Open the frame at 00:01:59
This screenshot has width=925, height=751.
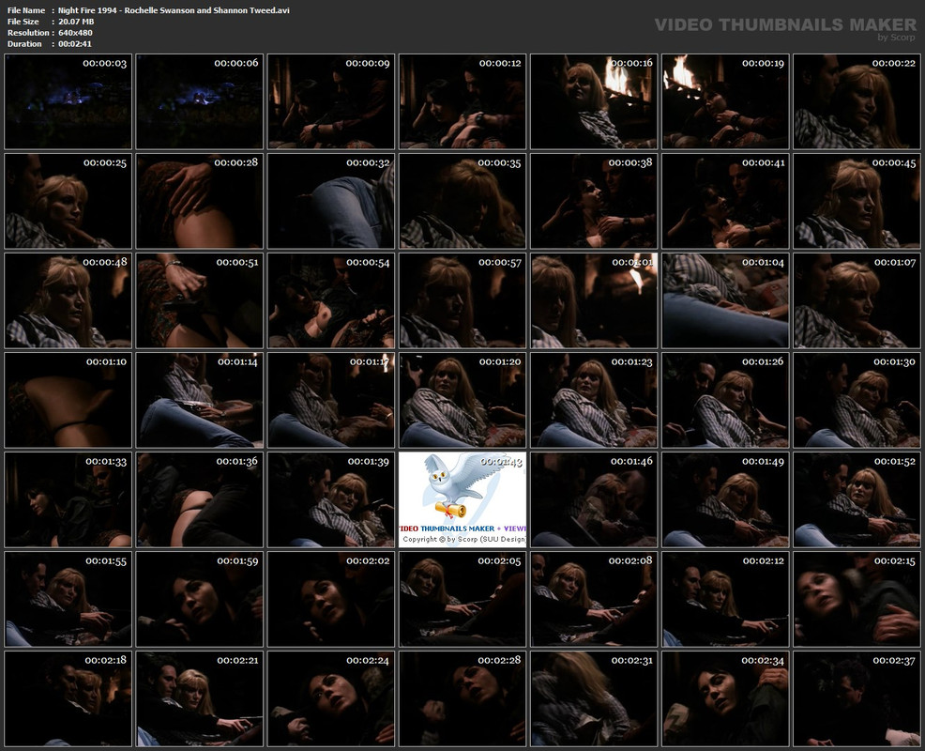click(200, 599)
